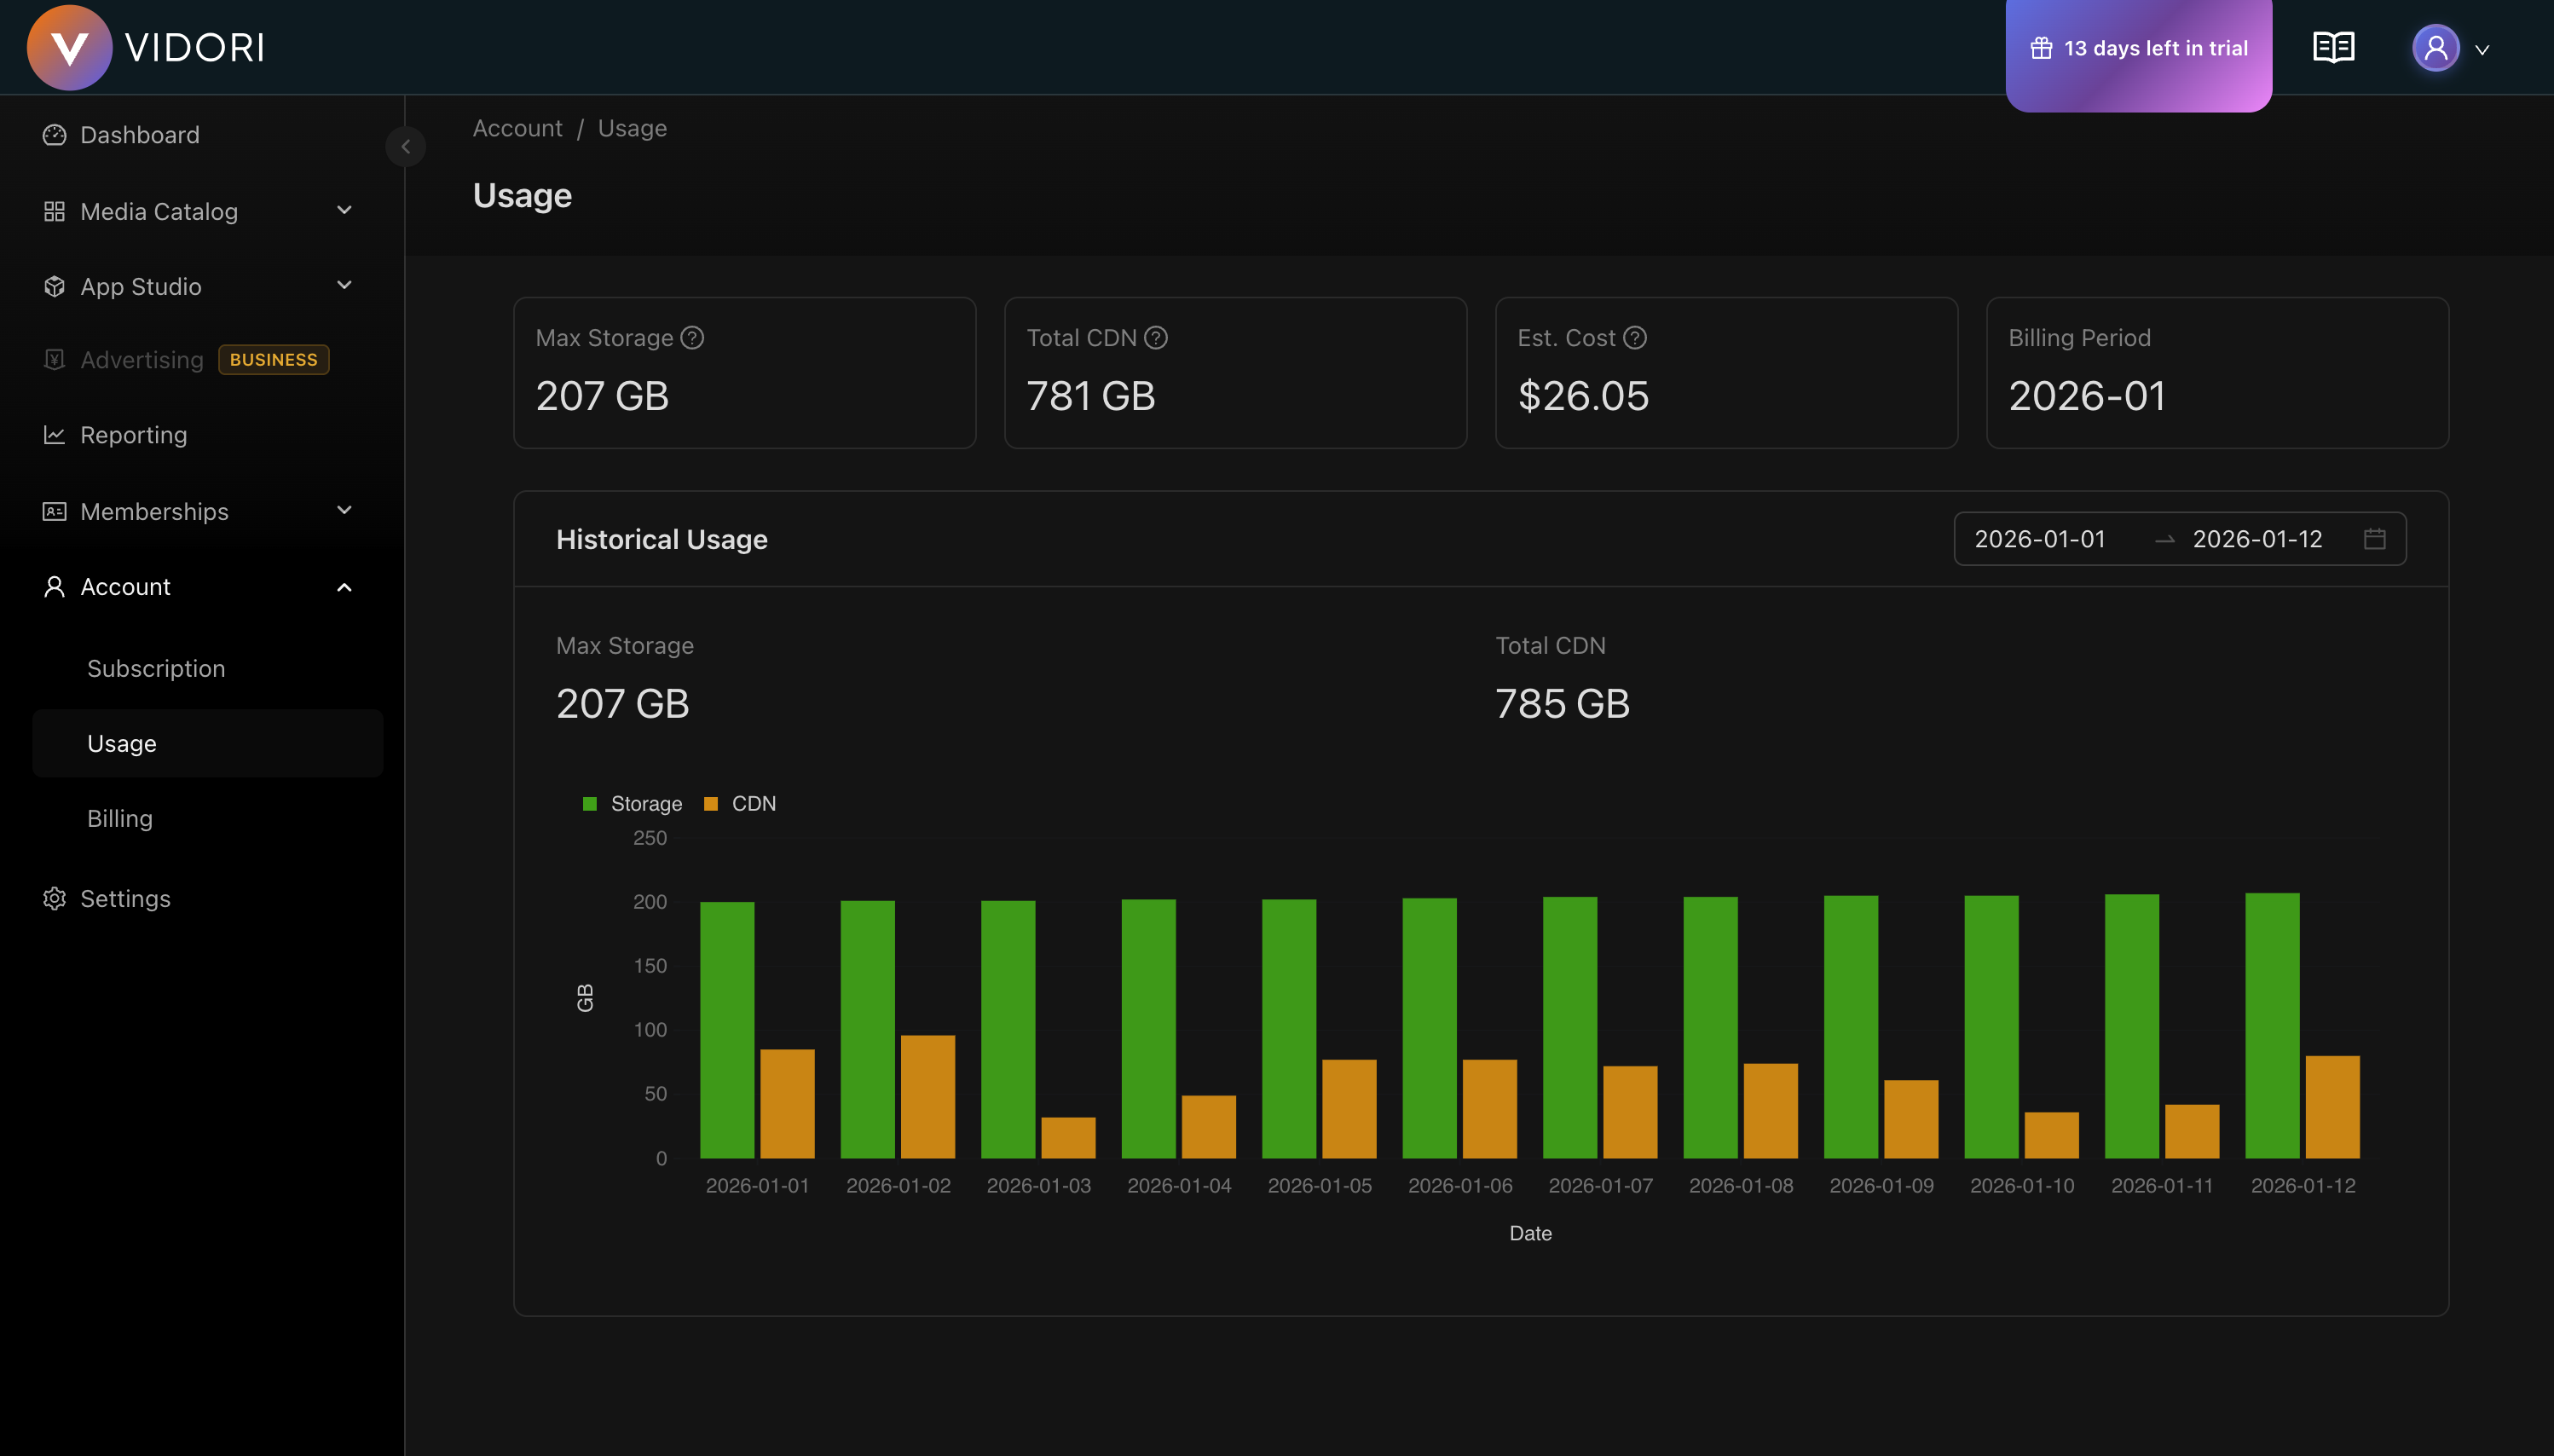Click the Reporting chart icon

[54, 435]
